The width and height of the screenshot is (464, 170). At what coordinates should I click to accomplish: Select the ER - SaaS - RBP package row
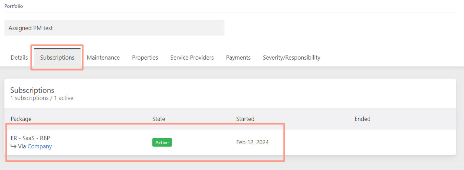(230, 142)
